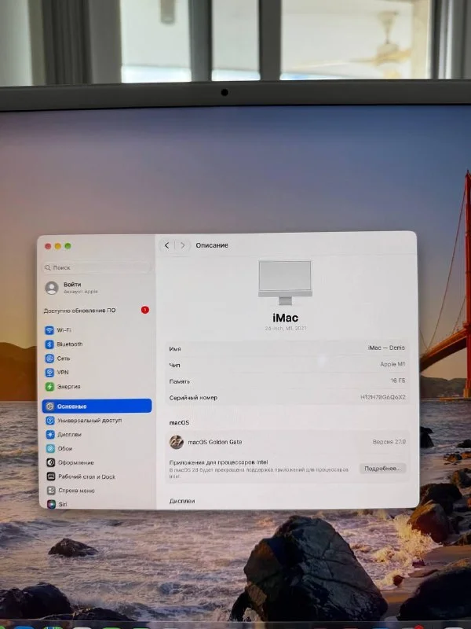Viewport: 471px width, 629px height.
Task: Click the Описание title in toolbar
Action: (212, 245)
